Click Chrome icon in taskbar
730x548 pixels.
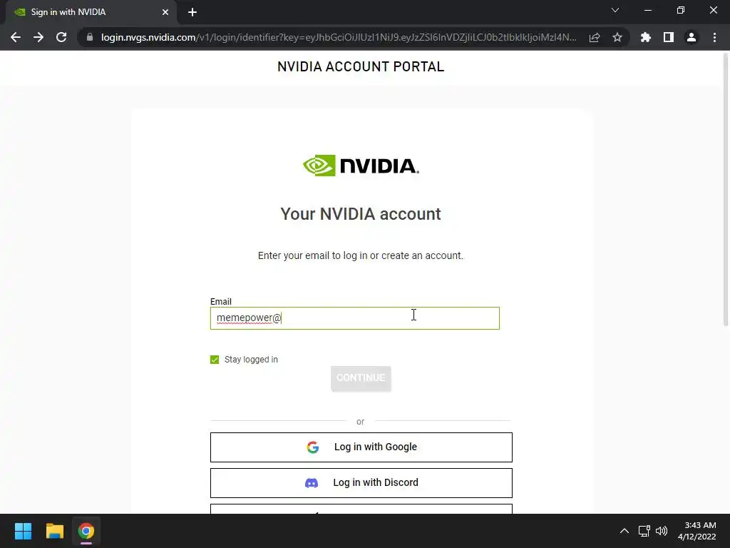[86, 531]
